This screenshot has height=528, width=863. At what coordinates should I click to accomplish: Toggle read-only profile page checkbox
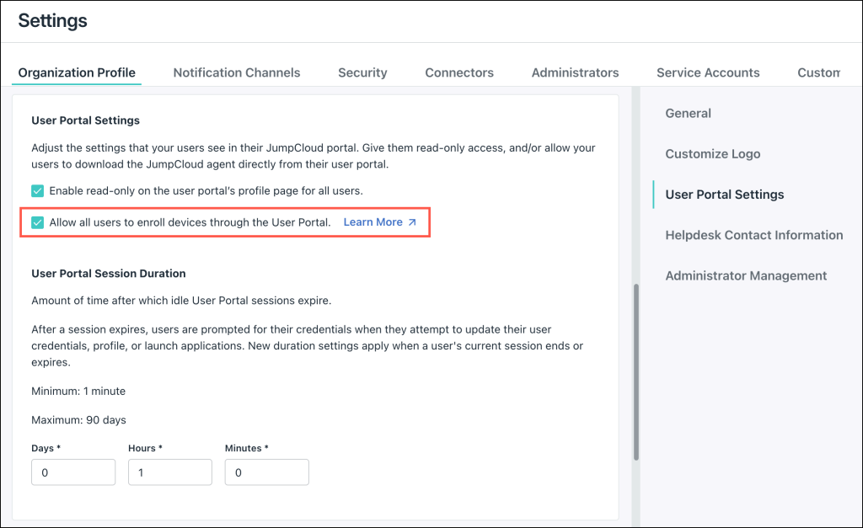pyautogui.click(x=37, y=191)
